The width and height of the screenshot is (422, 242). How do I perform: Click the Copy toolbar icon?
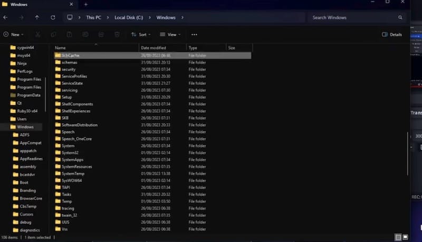point(54,34)
